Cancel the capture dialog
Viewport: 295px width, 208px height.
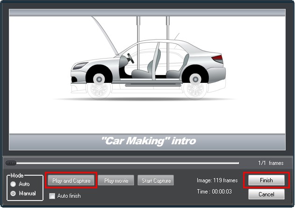tap(266, 194)
